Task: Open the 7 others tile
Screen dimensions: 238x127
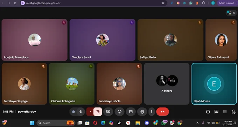Action: [x=167, y=84]
